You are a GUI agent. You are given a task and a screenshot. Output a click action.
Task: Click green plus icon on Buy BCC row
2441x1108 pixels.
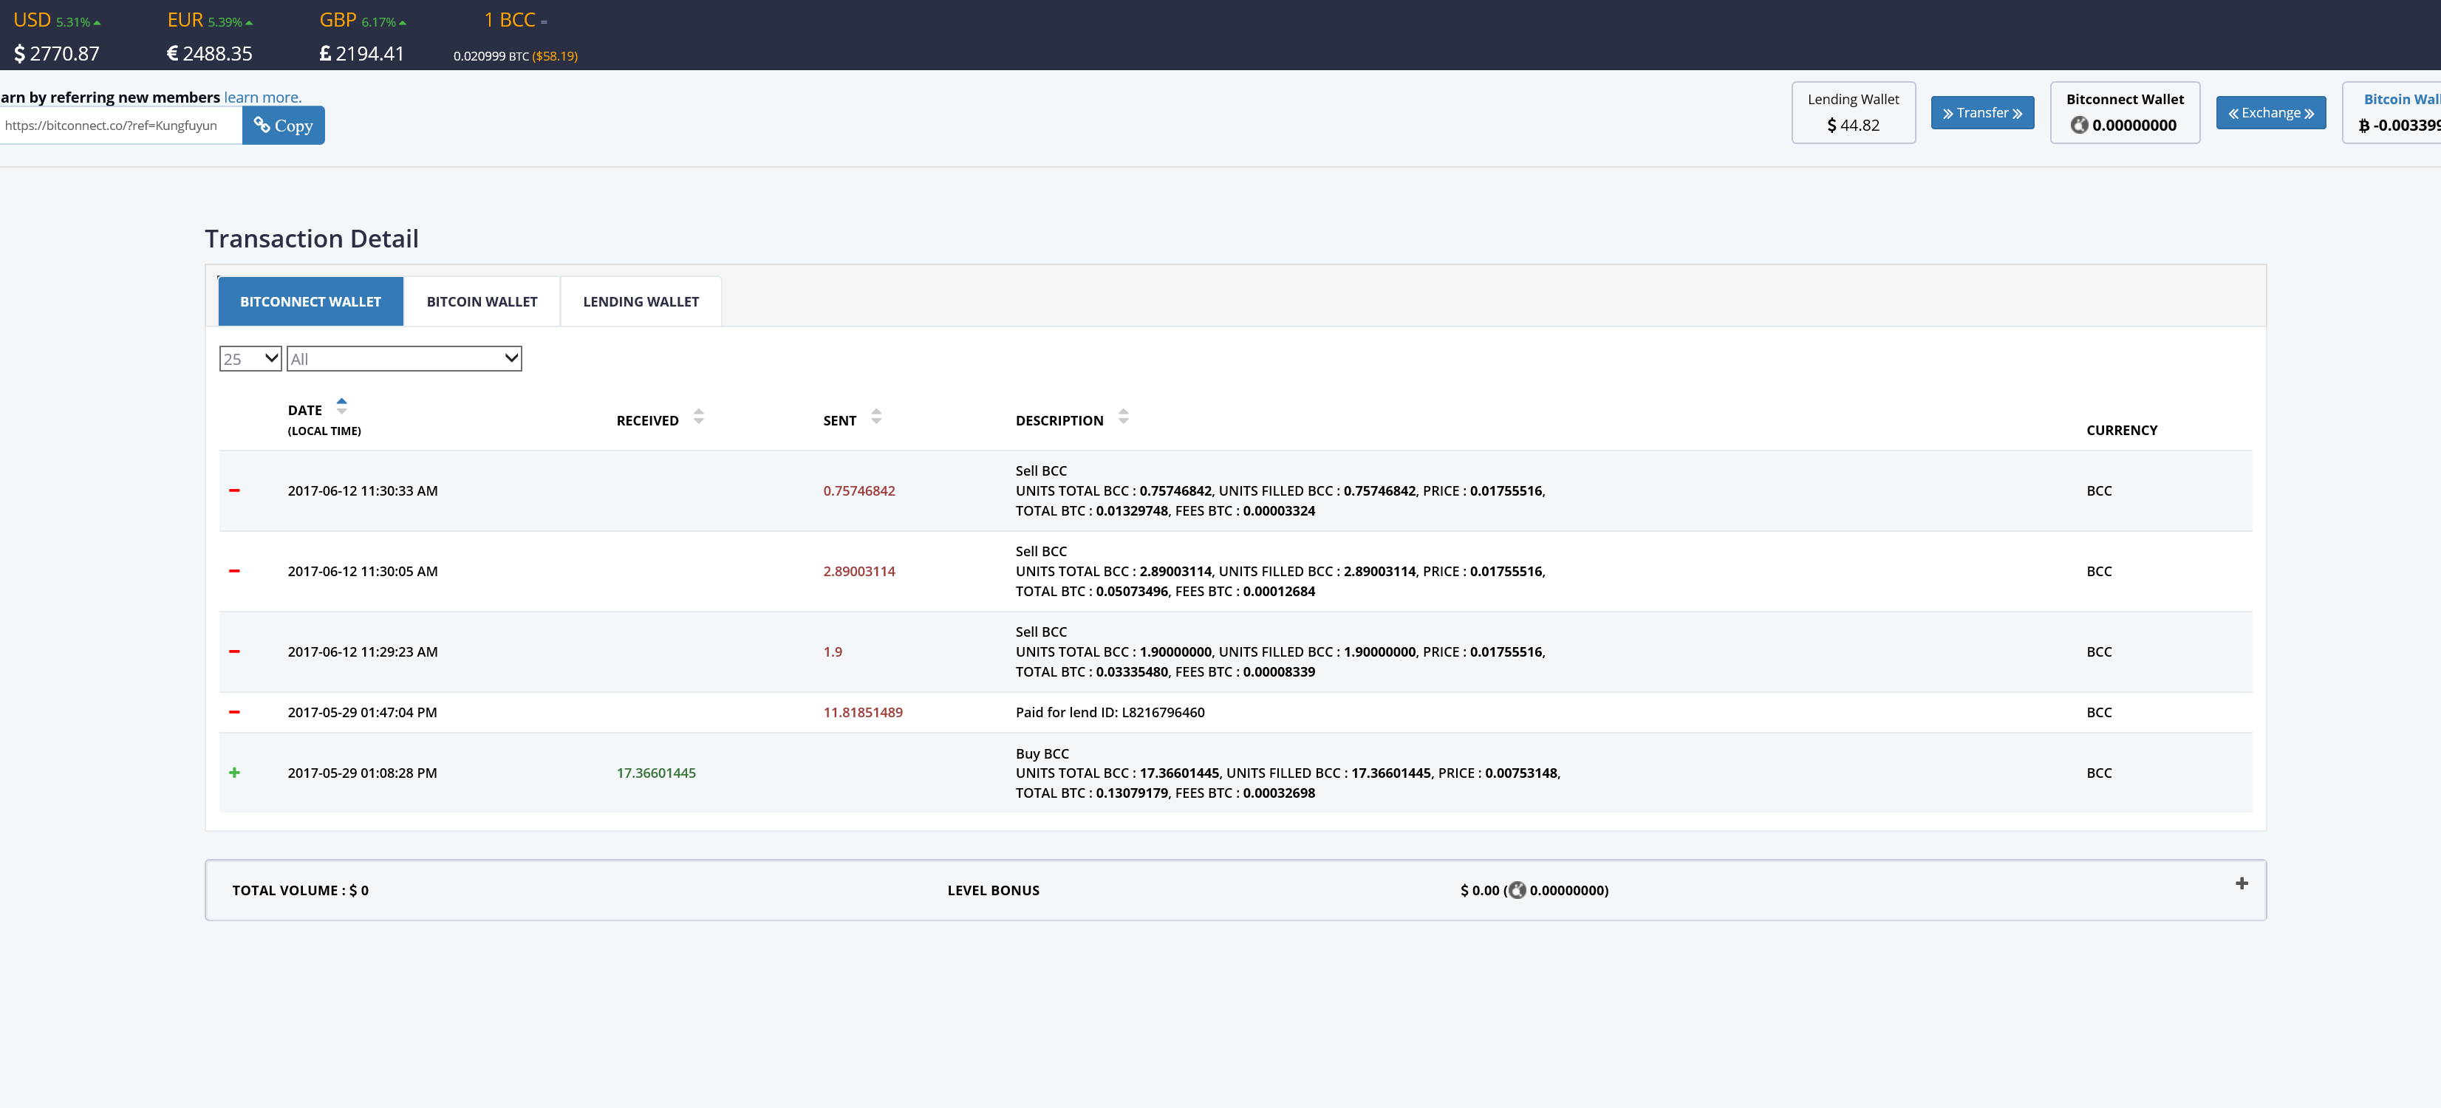click(234, 773)
